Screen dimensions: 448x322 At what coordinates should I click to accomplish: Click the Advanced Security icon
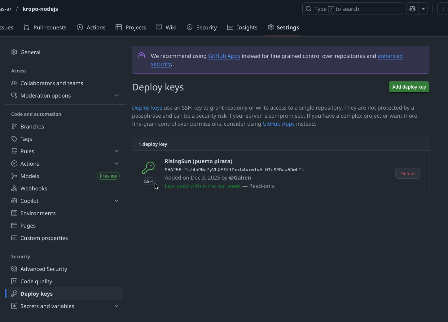tap(14, 269)
